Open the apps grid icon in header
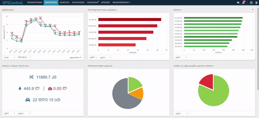This screenshot has height=118, width=259. [x=251, y=3]
